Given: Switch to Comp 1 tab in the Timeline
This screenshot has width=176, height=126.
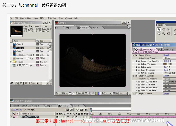Looking at the screenshot, I should pos(49,106).
